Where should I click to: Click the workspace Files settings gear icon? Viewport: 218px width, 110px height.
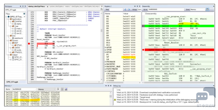24,14
